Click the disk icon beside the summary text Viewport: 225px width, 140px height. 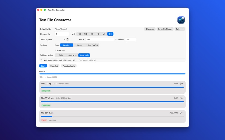pos(41,60)
